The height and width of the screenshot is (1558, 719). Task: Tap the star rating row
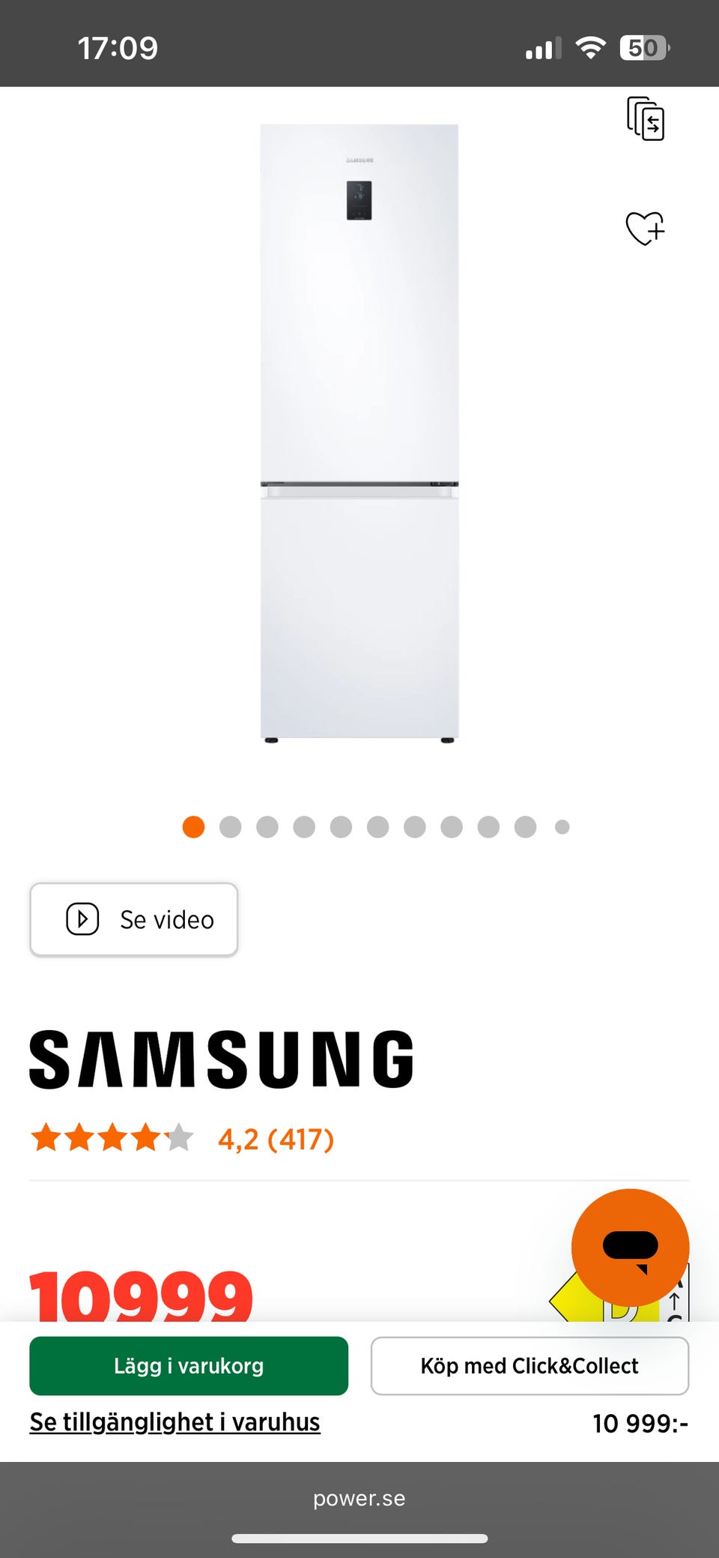point(112,1138)
